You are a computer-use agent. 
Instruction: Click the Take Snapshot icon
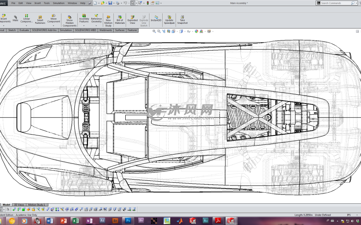coord(182,18)
